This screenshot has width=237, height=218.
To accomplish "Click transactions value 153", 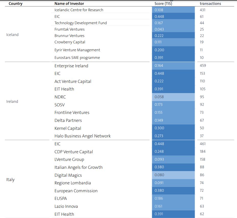I will coord(202,73).
